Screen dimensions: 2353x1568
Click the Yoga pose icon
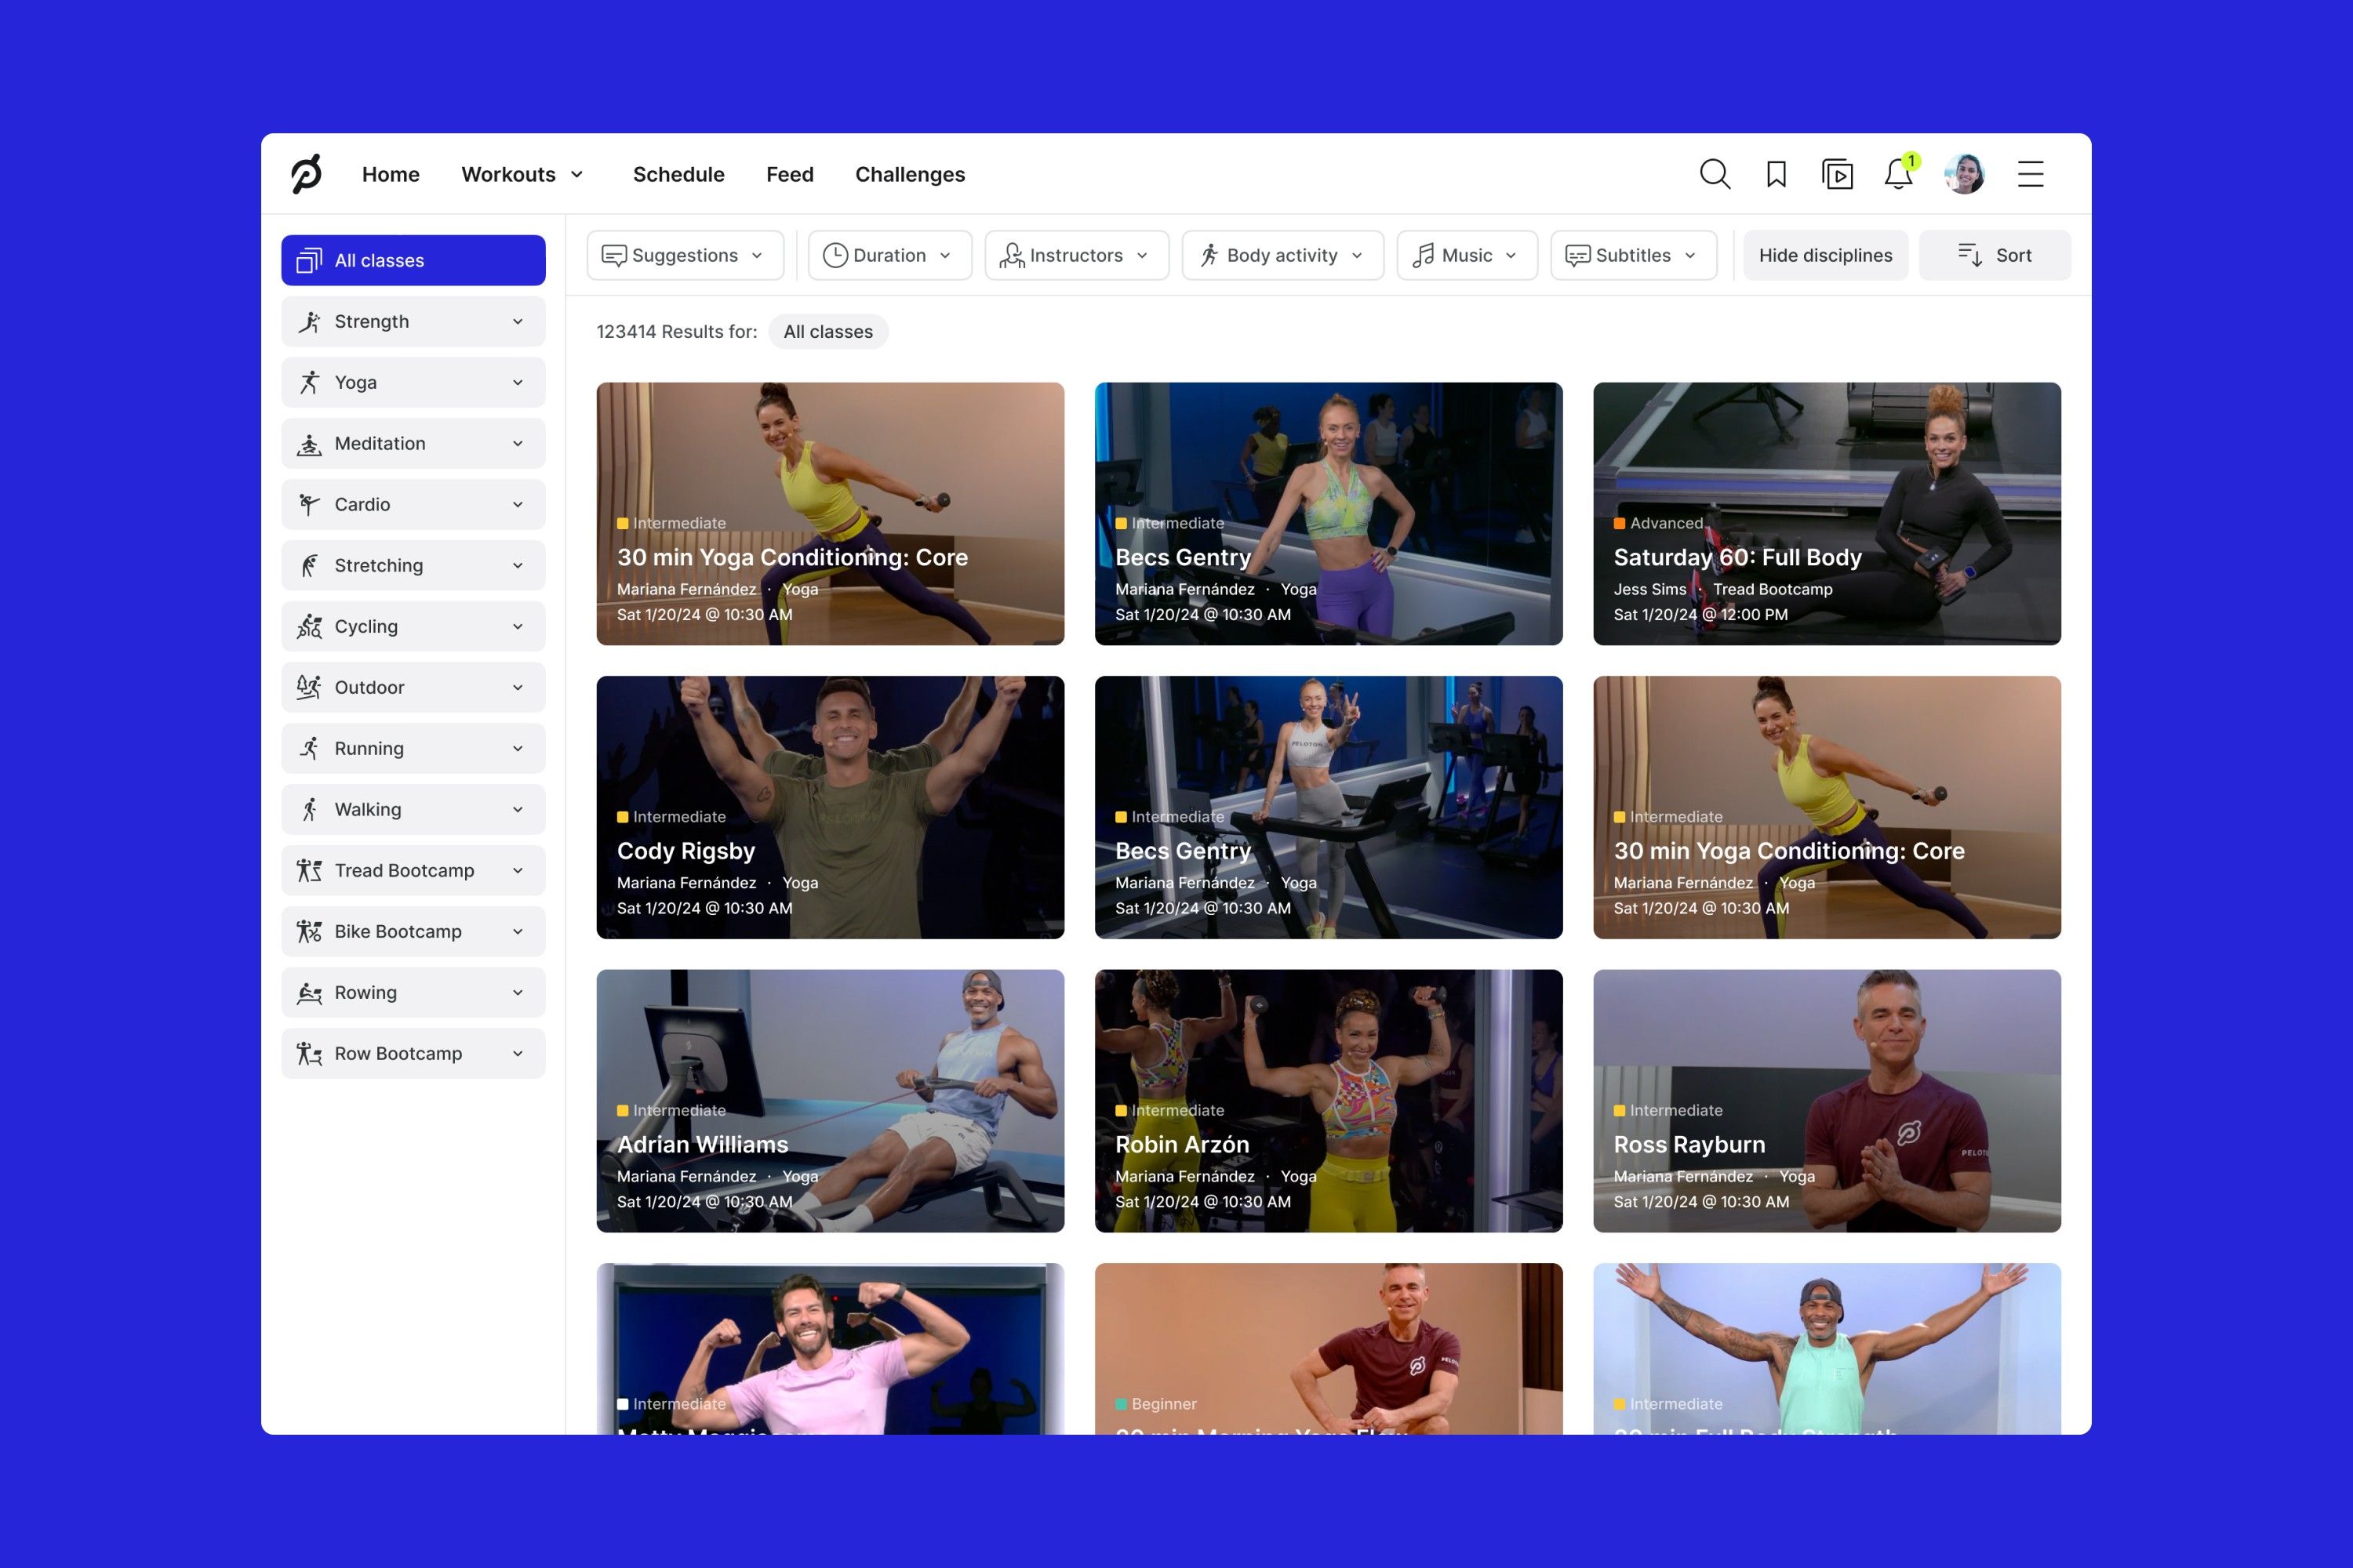pos(309,382)
